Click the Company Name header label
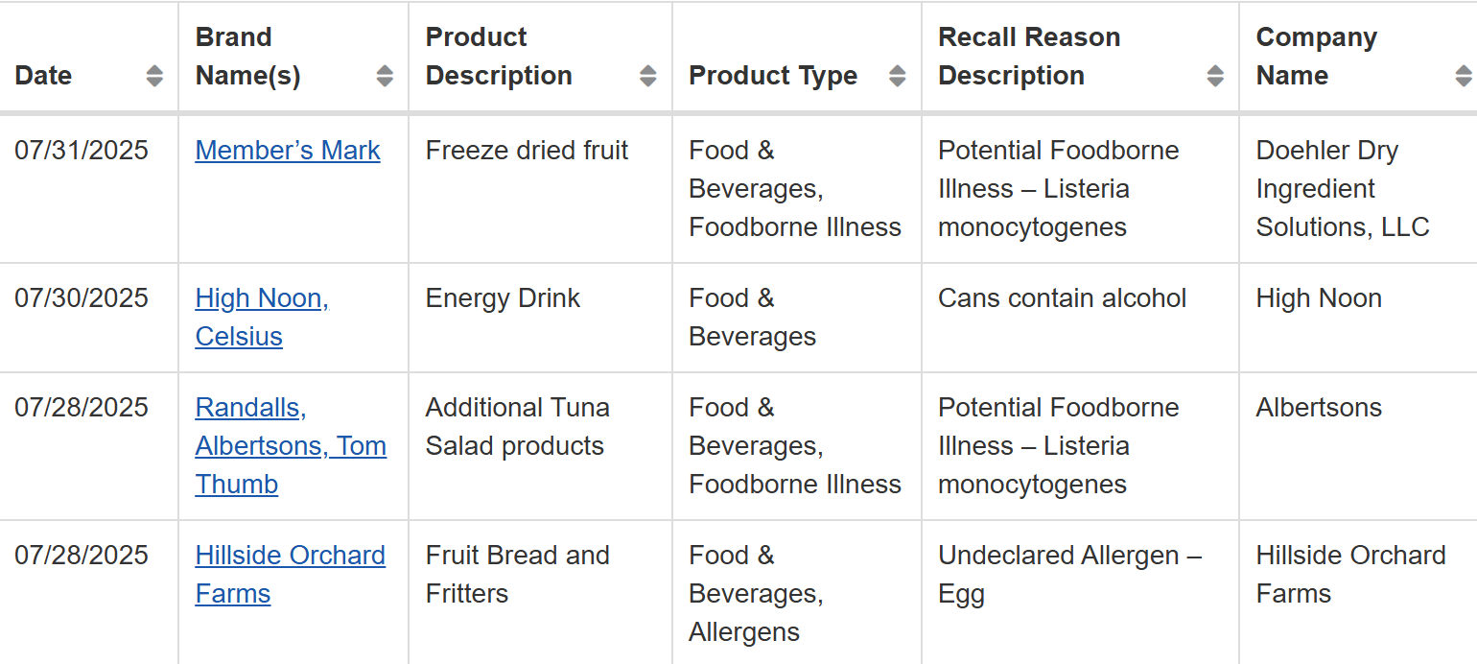The image size is (1477, 664). (1317, 57)
